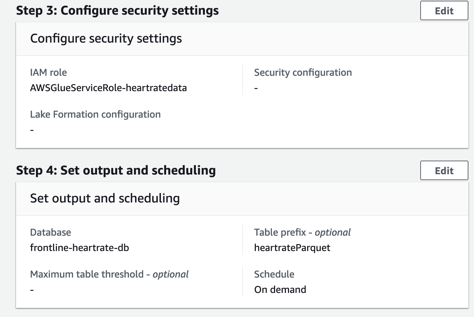
Task: Click the Step 4: Set output and scheduling heading
Action: click(x=116, y=170)
